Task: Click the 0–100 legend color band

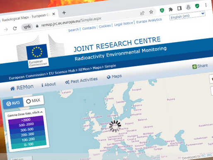Action: tap(29, 144)
